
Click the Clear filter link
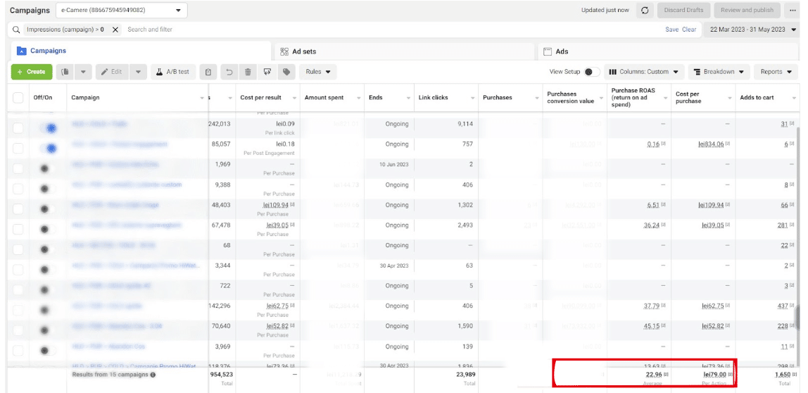pos(689,30)
